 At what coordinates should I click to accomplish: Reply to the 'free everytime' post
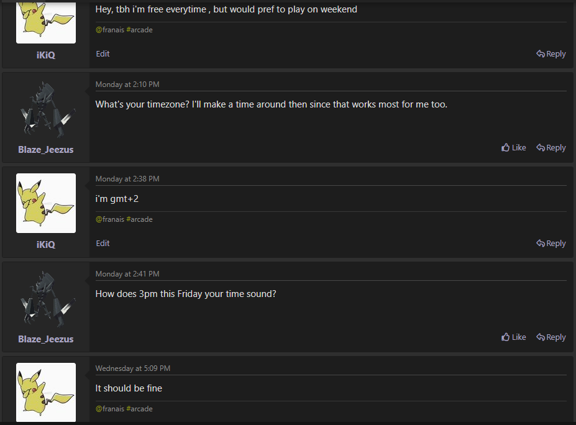tap(551, 53)
